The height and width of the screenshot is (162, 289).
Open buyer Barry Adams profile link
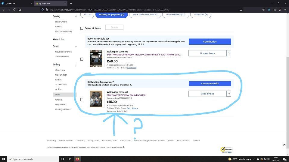coord(132,108)
